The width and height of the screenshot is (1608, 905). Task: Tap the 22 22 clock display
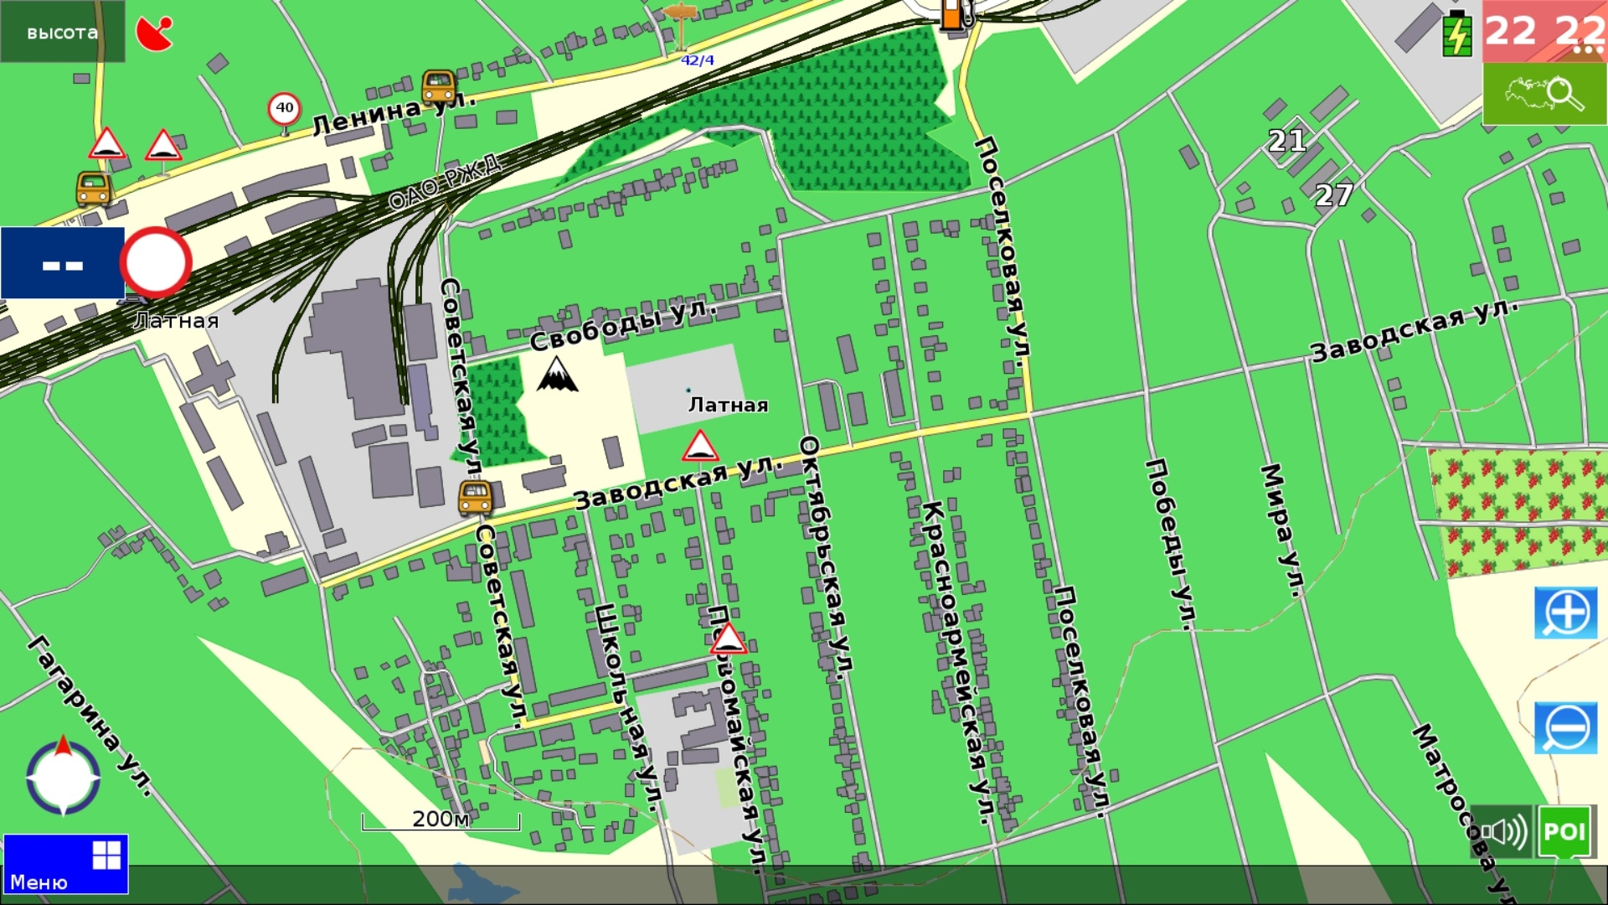tap(1544, 32)
